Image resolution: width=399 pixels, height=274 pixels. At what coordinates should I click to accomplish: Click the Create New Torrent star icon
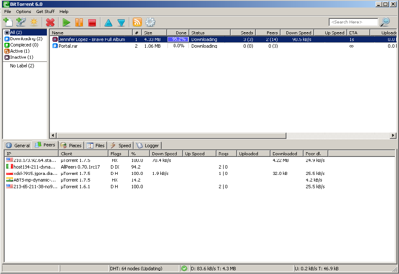pyautogui.click(x=34, y=22)
